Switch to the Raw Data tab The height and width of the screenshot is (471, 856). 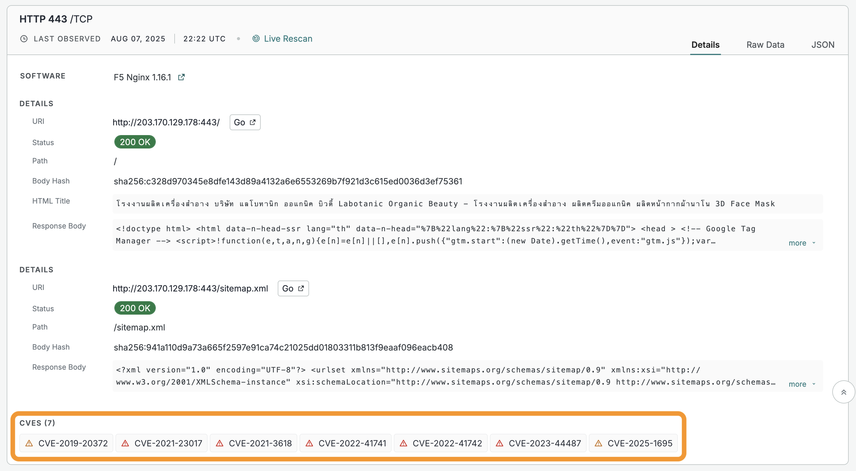(765, 44)
